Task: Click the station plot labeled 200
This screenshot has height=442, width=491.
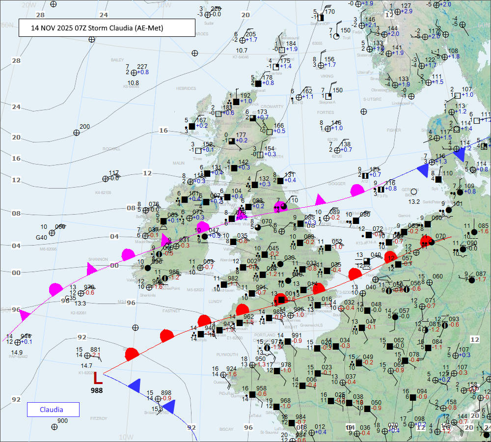Action: [76, 133]
